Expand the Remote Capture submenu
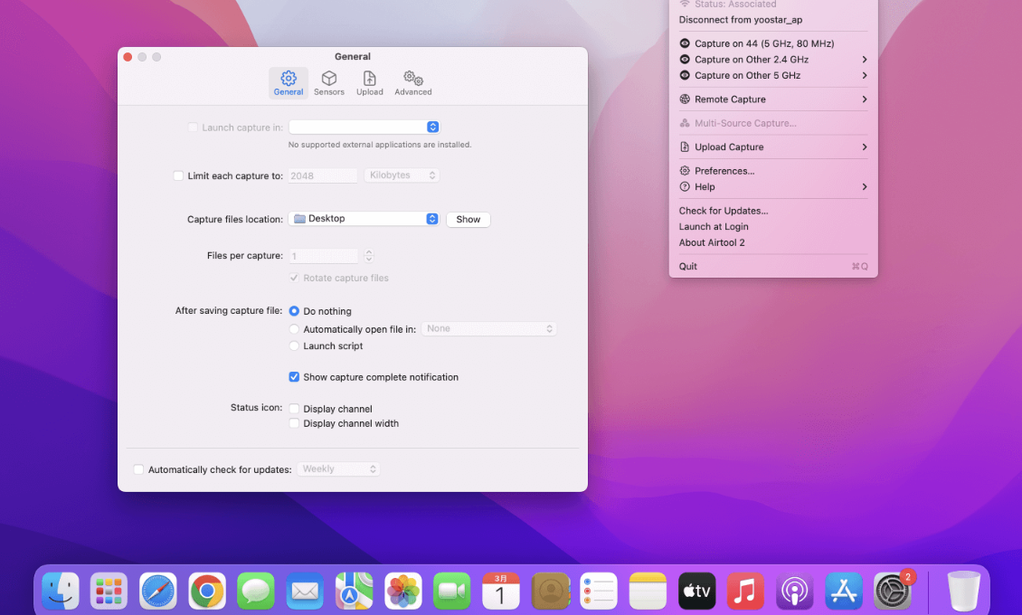The image size is (1022, 615). click(773, 99)
